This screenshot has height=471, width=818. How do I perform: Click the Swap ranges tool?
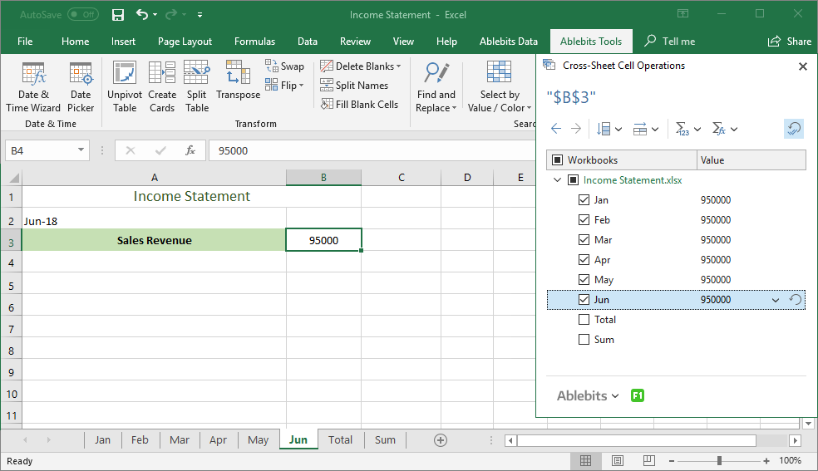pos(285,66)
